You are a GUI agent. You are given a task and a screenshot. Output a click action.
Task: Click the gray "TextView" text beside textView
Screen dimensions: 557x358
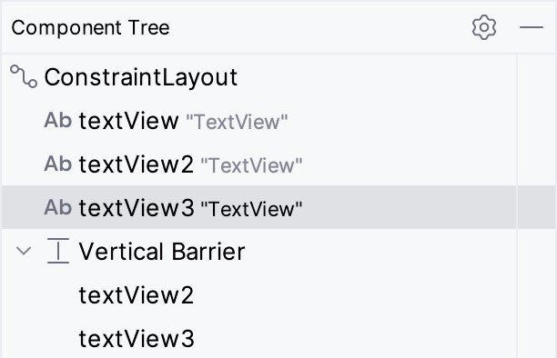[x=237, y=122]
